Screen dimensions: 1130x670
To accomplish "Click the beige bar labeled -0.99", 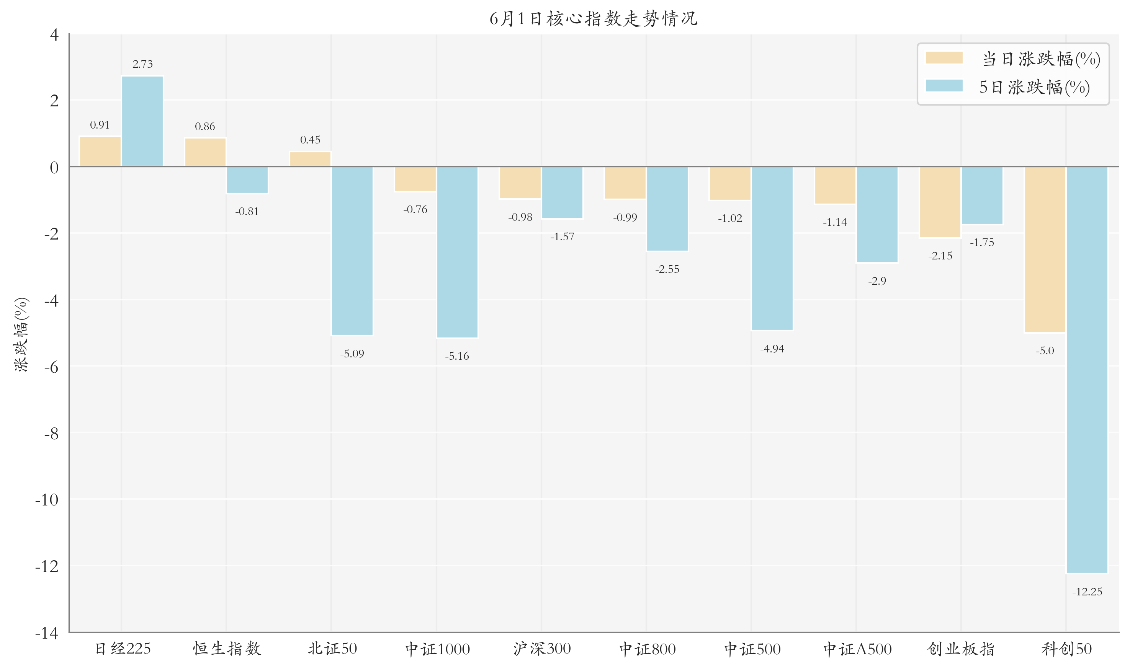I will point(625,183).
